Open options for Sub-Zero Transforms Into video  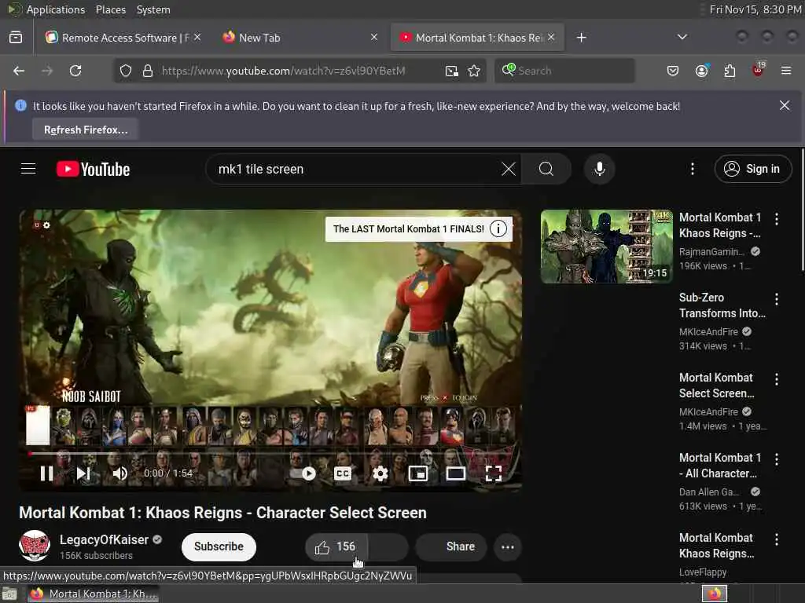point(776,299)
